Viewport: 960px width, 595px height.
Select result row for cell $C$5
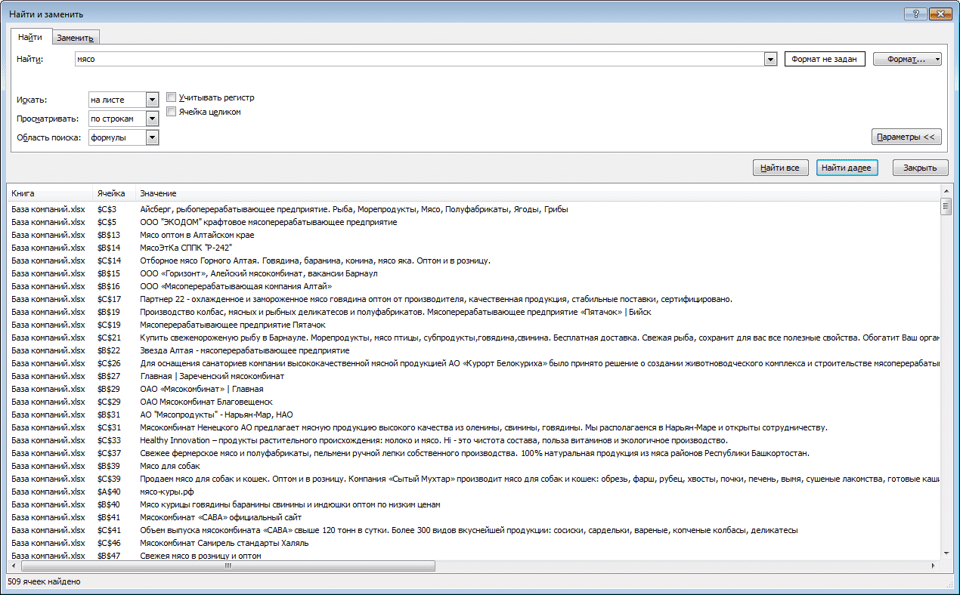pos(473,222)
